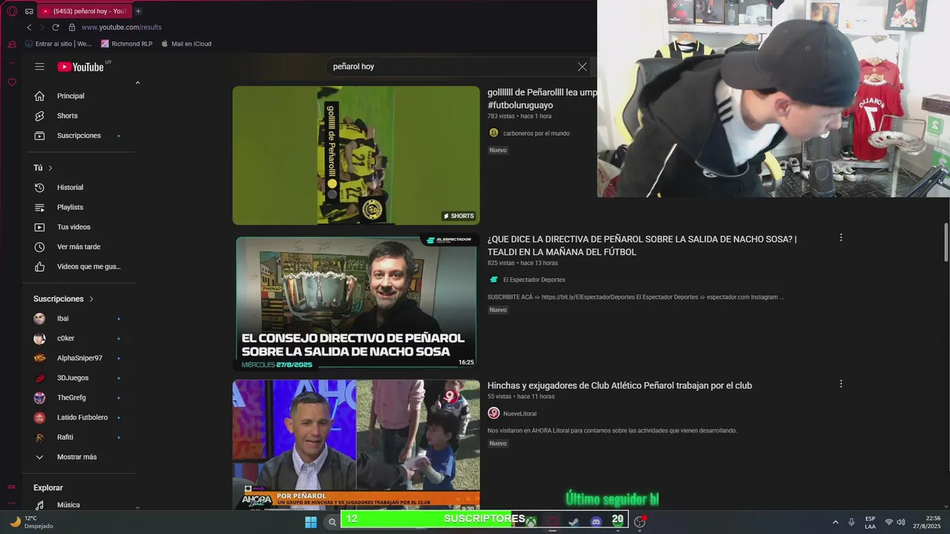Open 'Ver más tarde' list
Screen dimensions: 950x534
(x=80, y=247)
